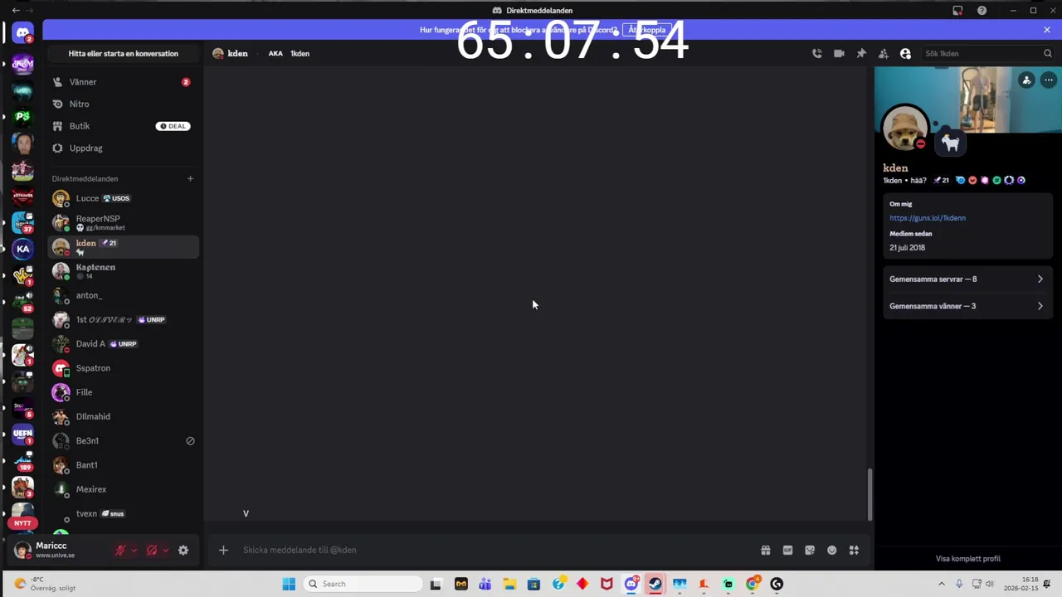
Task: Open conversation with Sspatron
Action: point(123,368)
